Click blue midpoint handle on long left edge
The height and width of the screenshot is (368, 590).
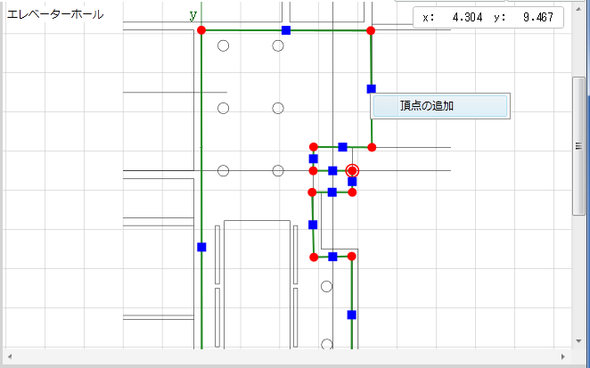coord(201,247)
